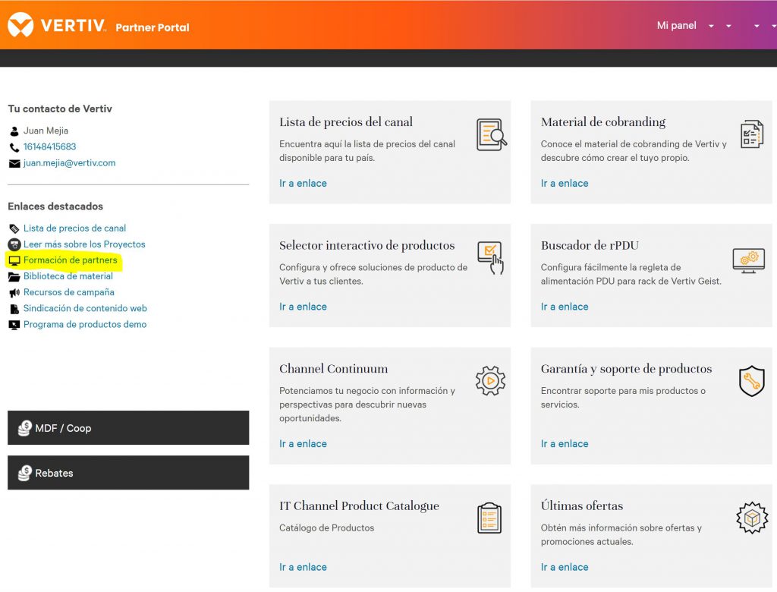Click the folder icon beside Biblioteca de material
The image size is (777, 592).
coord(14,277)
